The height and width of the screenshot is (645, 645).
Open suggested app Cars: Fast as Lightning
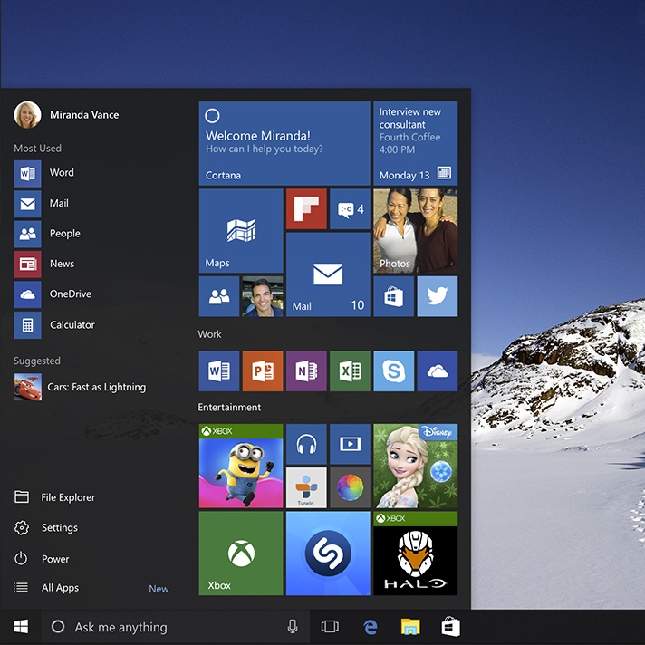coord(81,387)
